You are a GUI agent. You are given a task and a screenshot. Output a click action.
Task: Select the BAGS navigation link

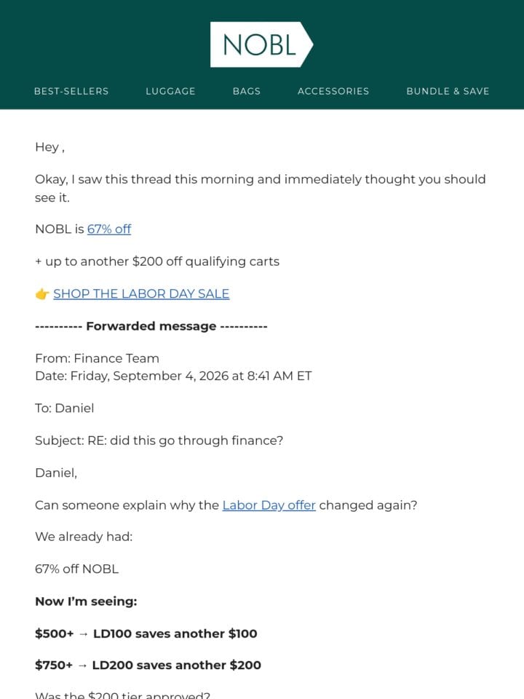click(x=247, y=91)
